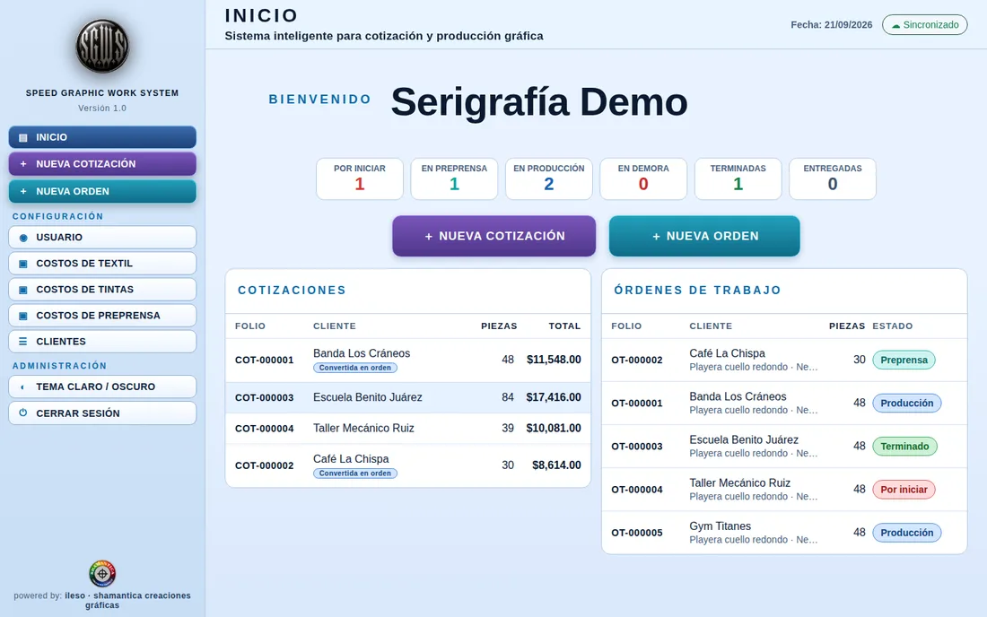This screenshot has height=617, width=987.
Task: Click the square icon beside COSTOS DE PREPRENSA
Action: coord(23,316)
